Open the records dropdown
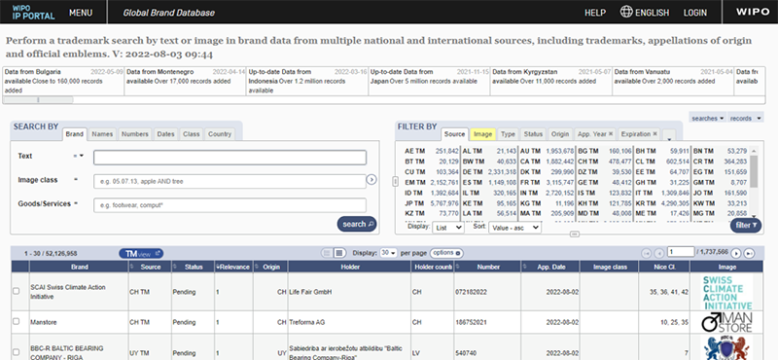778x360 pixels. [x=746, y=118]
